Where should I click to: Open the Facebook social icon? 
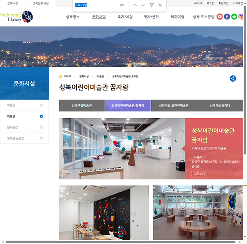pyautogui.click(x=227, y=17)
